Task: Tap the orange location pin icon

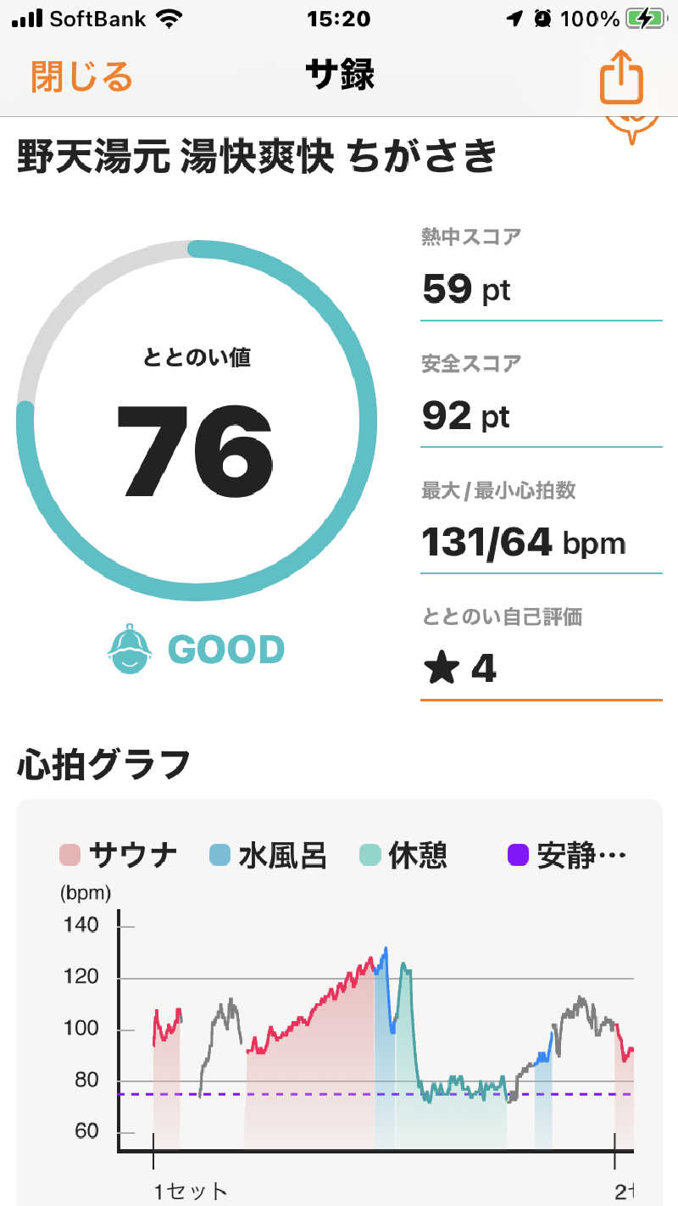Action: (x=632, y=126)
